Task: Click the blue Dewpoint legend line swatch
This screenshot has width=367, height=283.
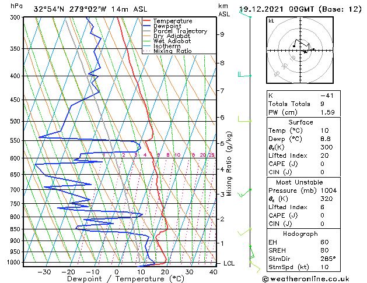Action: tap(147, 26)
